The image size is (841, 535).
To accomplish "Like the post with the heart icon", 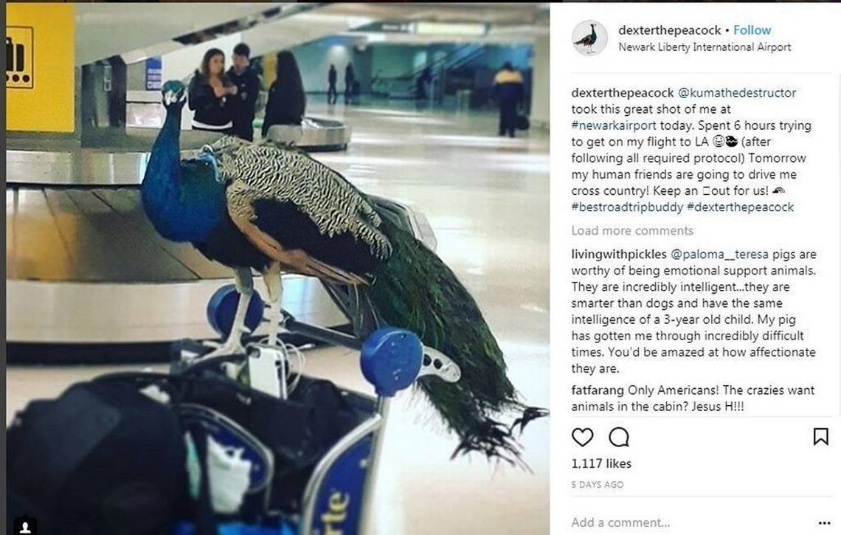I will 582,437.
